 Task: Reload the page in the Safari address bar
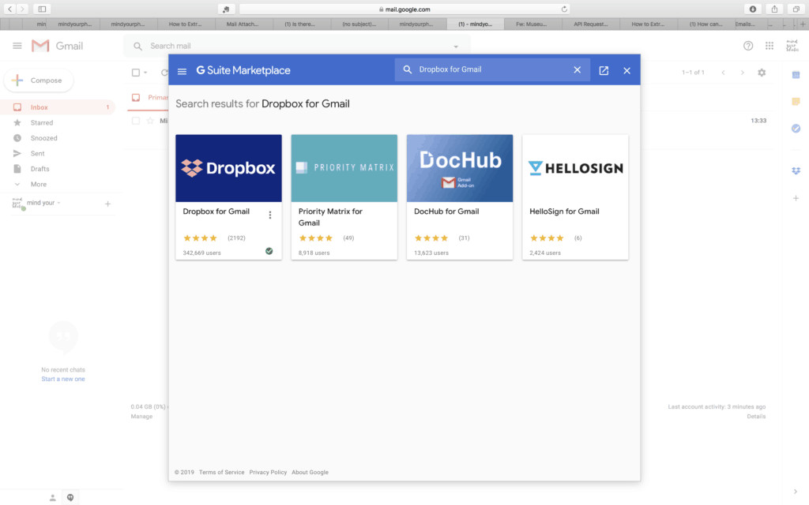point(564,9)
